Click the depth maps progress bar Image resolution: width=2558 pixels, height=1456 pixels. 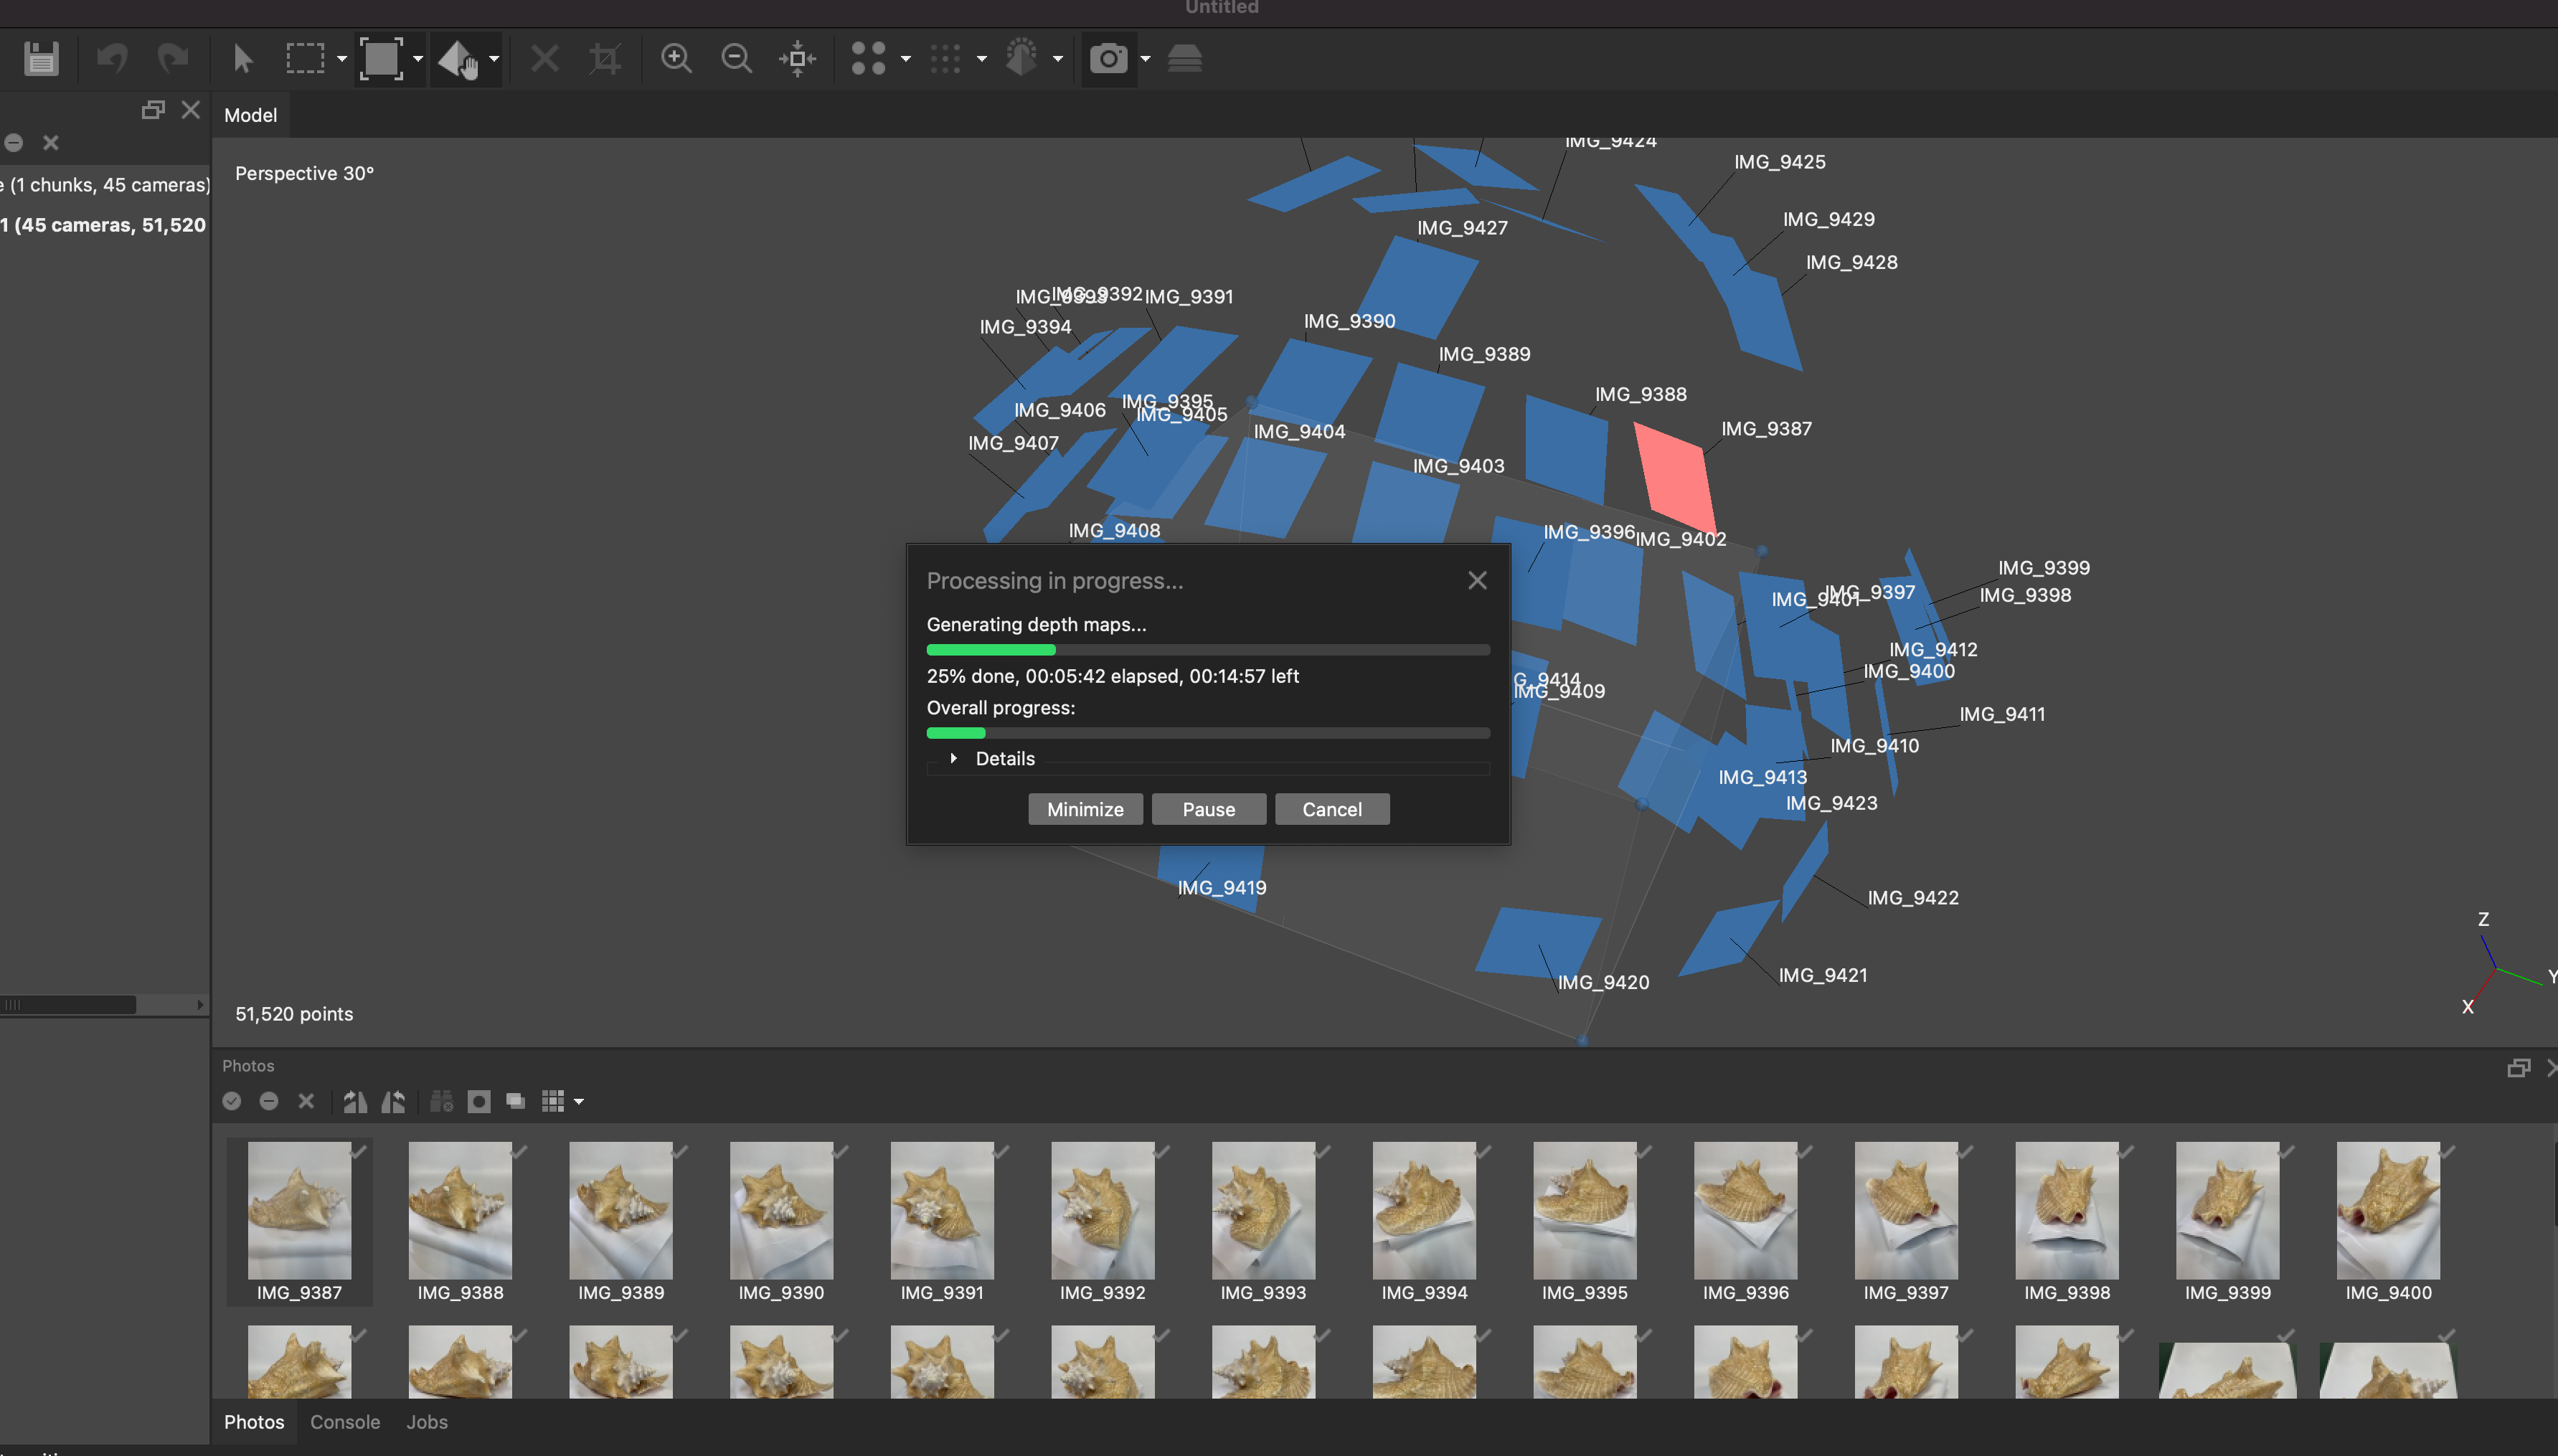[x=1208, y=650]
